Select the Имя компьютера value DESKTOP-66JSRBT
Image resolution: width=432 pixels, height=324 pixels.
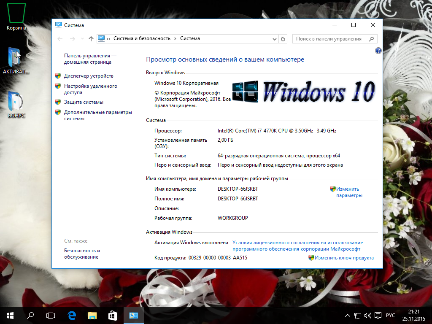coord(238,189)
